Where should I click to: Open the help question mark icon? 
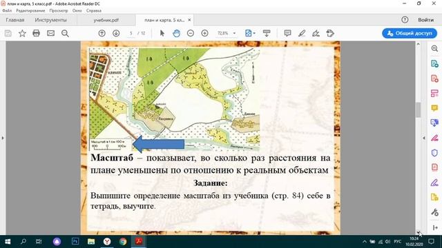[x=405, y=20]
